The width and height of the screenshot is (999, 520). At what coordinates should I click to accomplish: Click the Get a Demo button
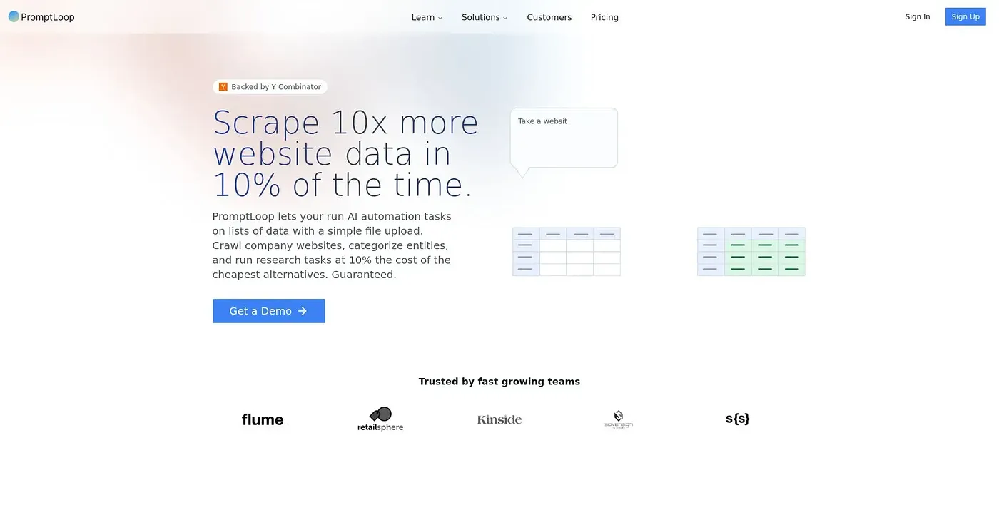tap(269, 311)
